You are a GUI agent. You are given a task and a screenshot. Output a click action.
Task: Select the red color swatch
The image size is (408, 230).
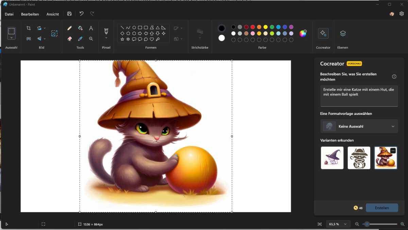click(x=253, y=27)
